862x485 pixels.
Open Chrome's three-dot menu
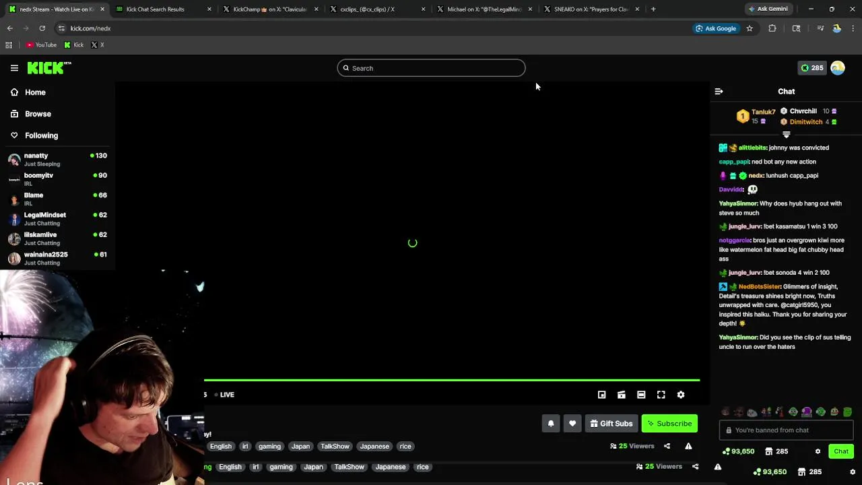click(853, 28)
